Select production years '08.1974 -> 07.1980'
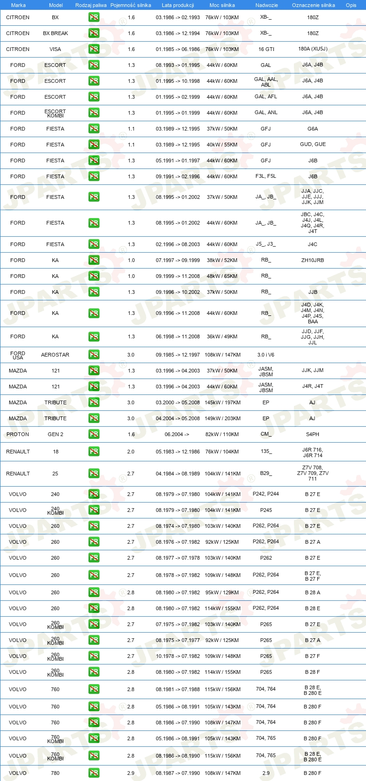Viewport: 366px width, 781px height. click(178, 526)
